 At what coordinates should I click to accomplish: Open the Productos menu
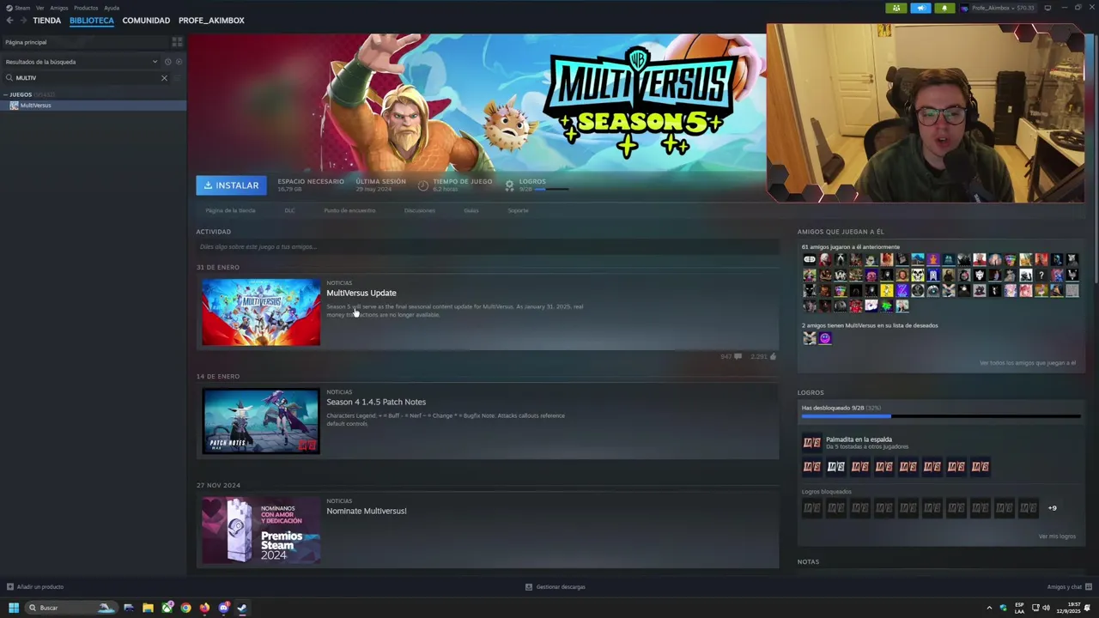[x=86, y=8]
